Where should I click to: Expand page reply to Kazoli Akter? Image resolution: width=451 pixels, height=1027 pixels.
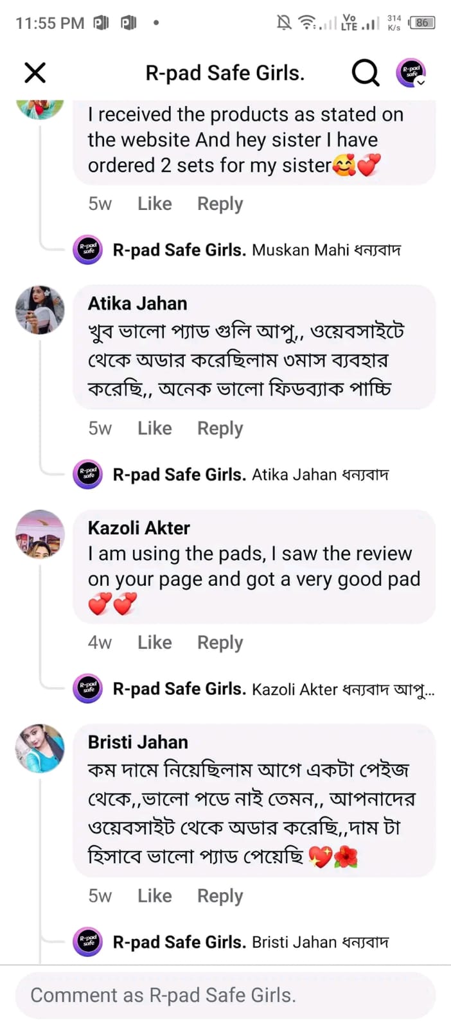coord(343,689)
